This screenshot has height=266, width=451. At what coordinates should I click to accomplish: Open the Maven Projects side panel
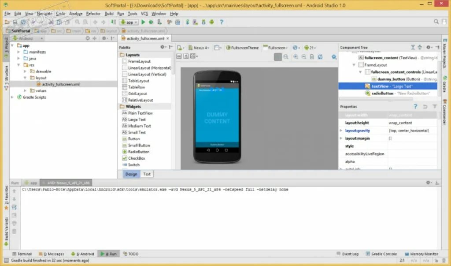point(445,54)
